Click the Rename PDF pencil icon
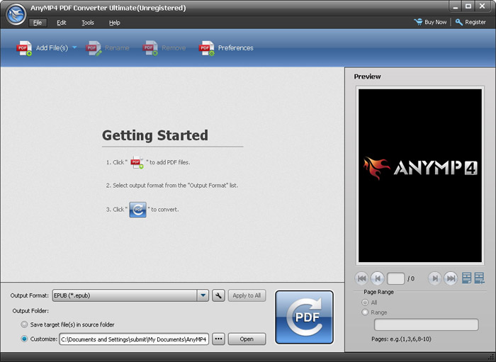The image size is (496, 362). point(94,48)
